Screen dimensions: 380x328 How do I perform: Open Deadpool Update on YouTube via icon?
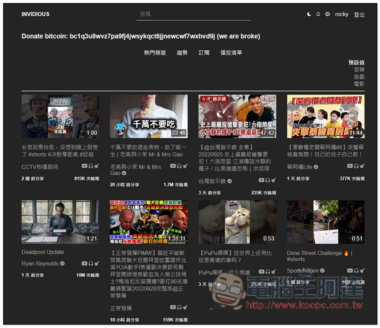(84, 263)
